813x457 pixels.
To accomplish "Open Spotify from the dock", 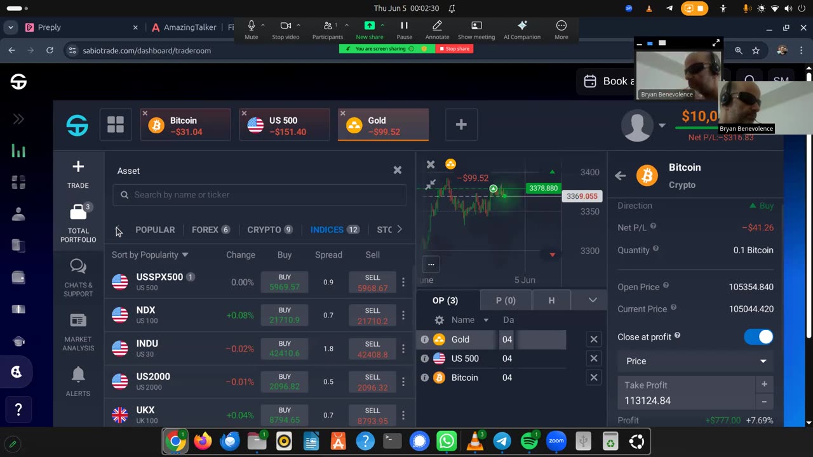I will coord(529,441).
